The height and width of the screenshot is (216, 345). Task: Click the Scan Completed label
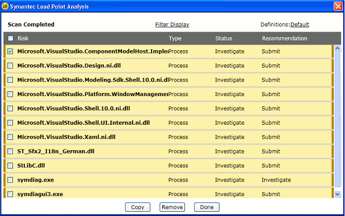click(31, 24)
